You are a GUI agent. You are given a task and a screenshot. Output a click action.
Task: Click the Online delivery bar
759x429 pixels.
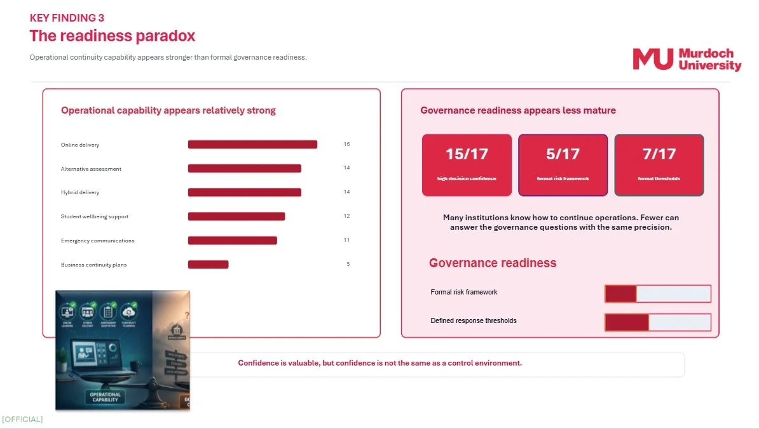coord(252,145)
